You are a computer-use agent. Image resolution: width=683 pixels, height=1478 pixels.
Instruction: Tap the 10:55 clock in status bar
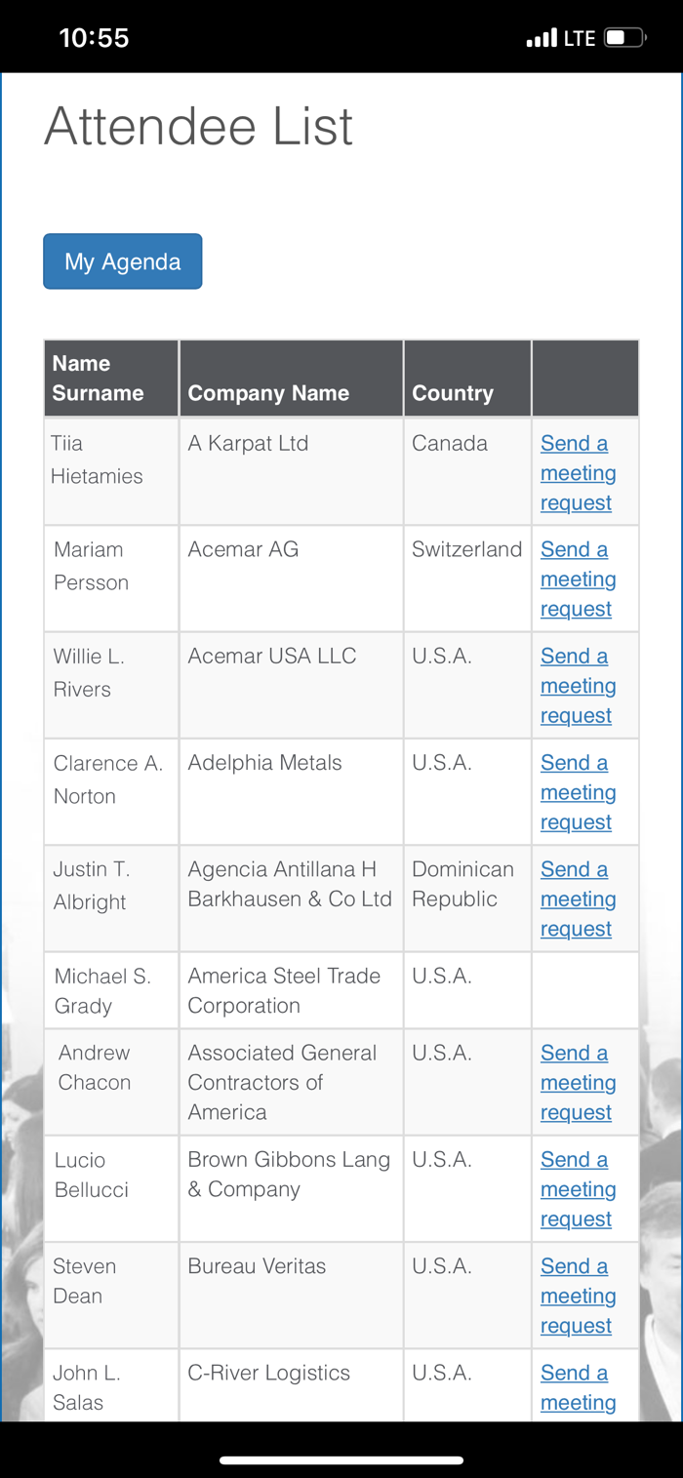coord(94,38)
